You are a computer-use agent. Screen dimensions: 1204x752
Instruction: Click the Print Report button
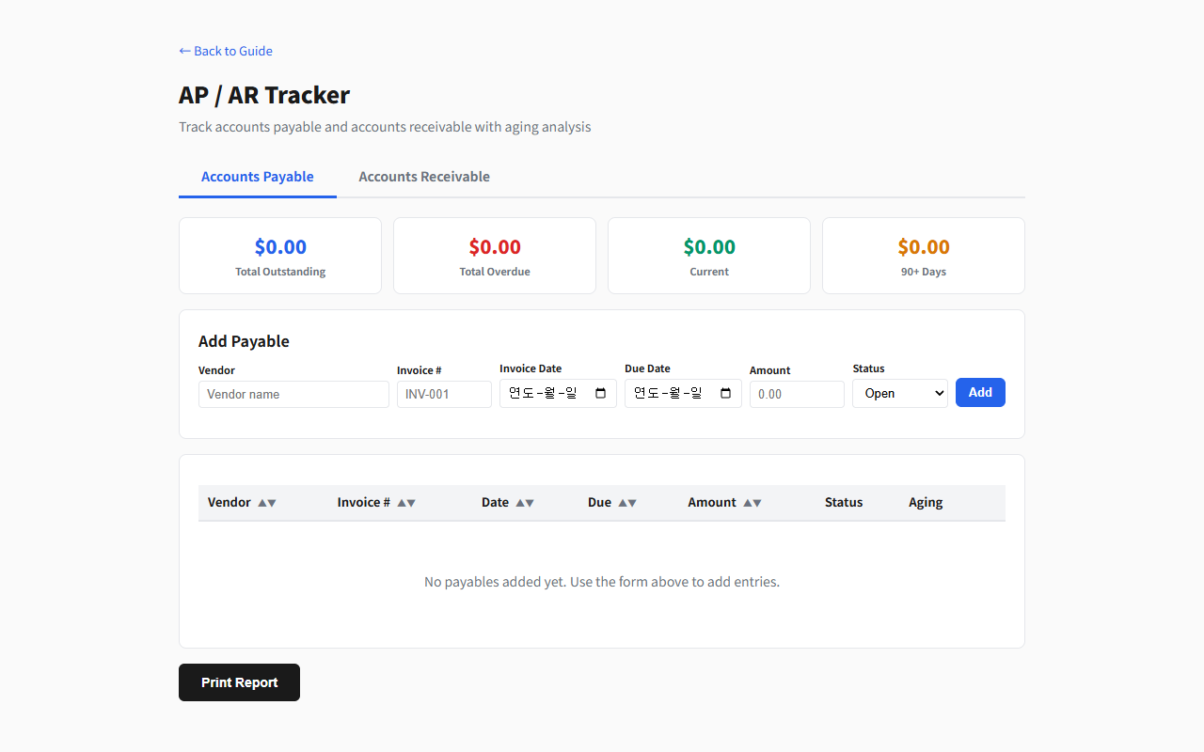(239, 682)
